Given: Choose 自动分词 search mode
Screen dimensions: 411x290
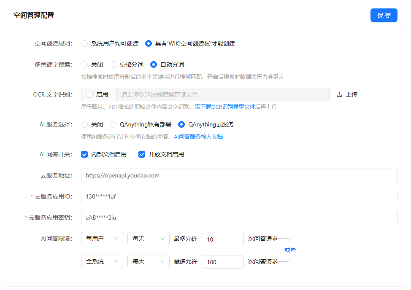Looking at the screenshot, I should coord(154,64).
